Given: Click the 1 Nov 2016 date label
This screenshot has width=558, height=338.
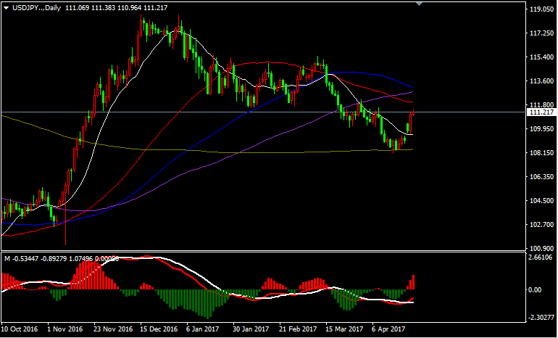Looking at the screenshot, I should (65, 329).
